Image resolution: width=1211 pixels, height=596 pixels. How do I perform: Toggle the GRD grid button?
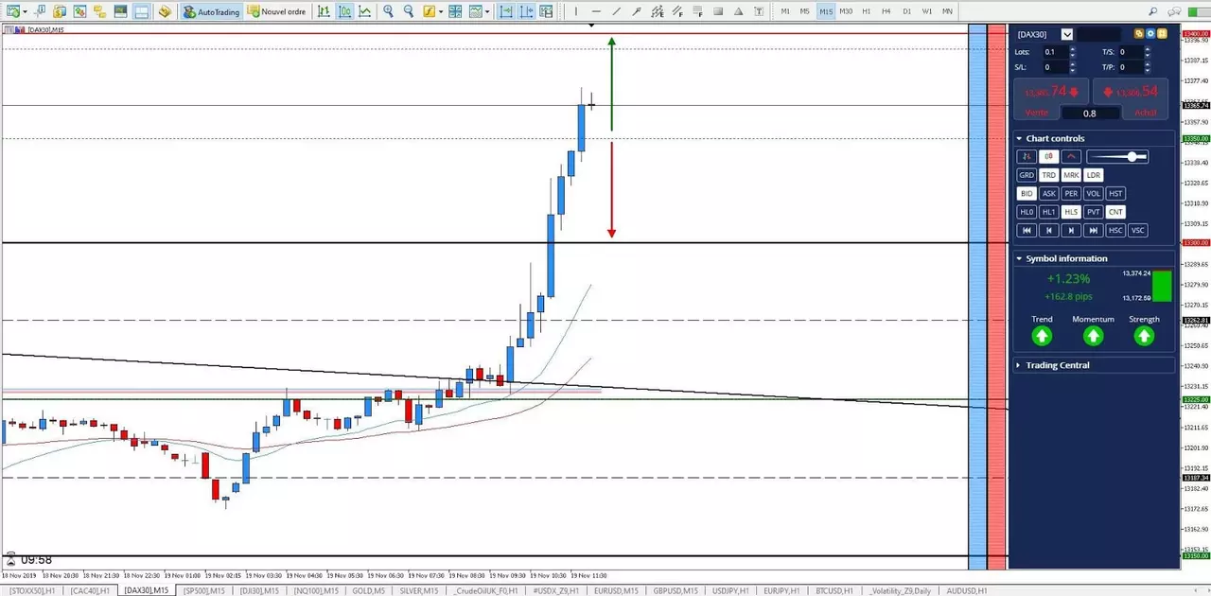pyautogui.click(x=1027, y=175)
